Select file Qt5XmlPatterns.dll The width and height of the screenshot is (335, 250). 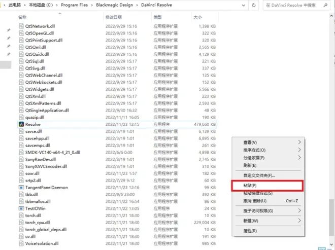43,103
